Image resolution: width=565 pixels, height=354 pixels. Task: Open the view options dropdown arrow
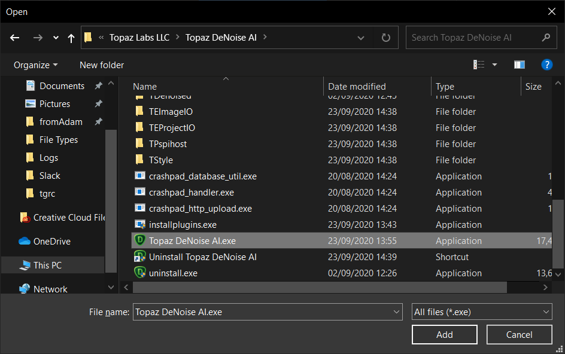pos(494,65)
